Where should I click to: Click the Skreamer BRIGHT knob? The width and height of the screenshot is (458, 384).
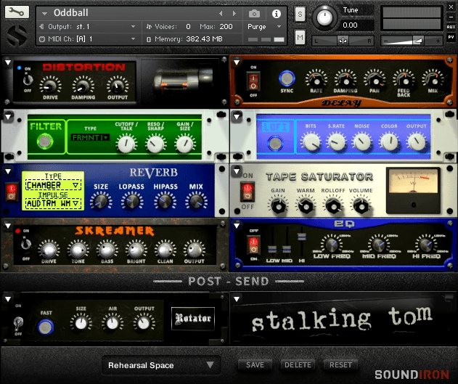click(x=136, y=250)
